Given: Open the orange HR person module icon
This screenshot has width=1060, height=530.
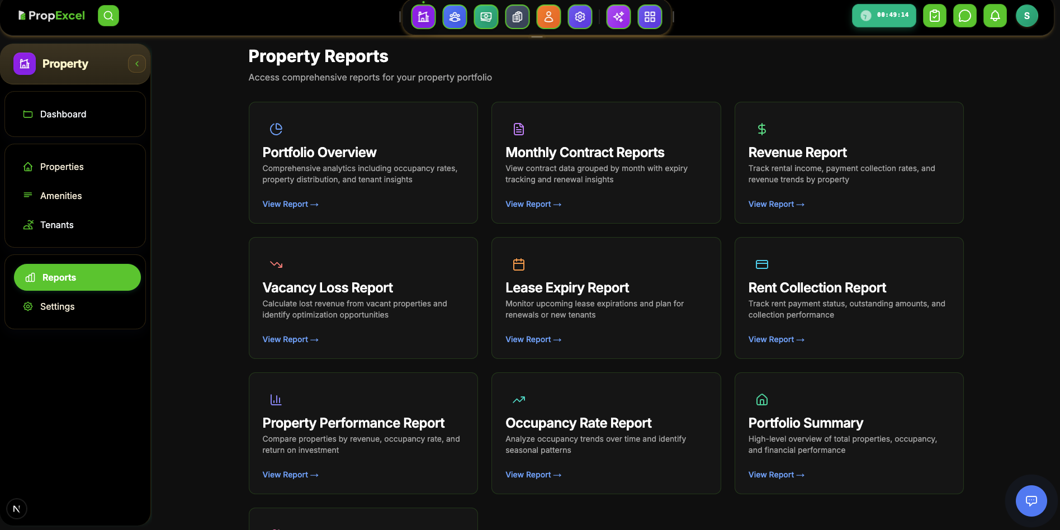Looking at the screenshot, I should click(548, 16).
